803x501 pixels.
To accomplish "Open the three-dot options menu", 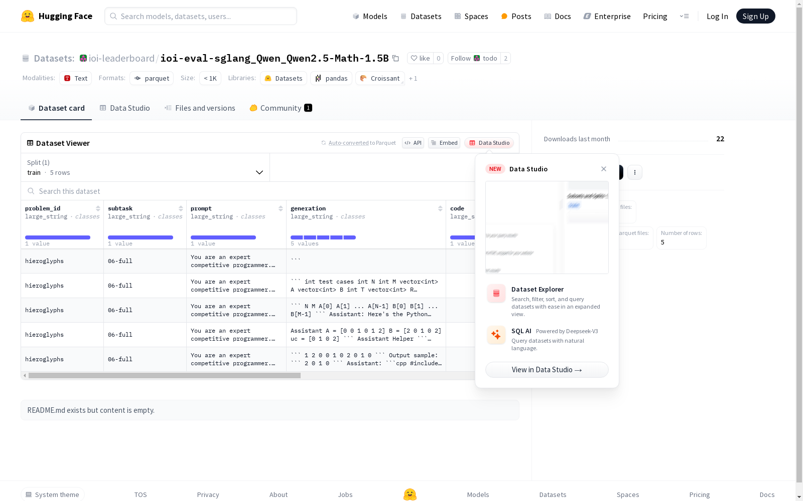I will pyautogui.click(x=635, y=172).
